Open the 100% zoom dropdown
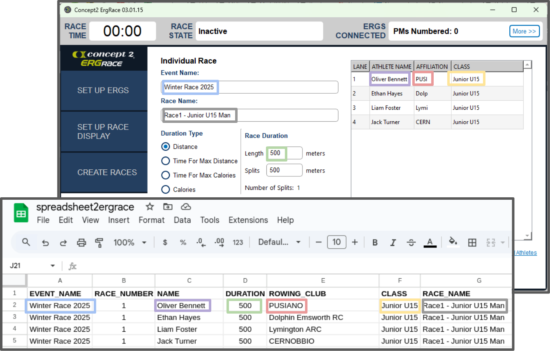Image resolution: width=550 pixels, height=351 pixels. [x=130, y=242]
